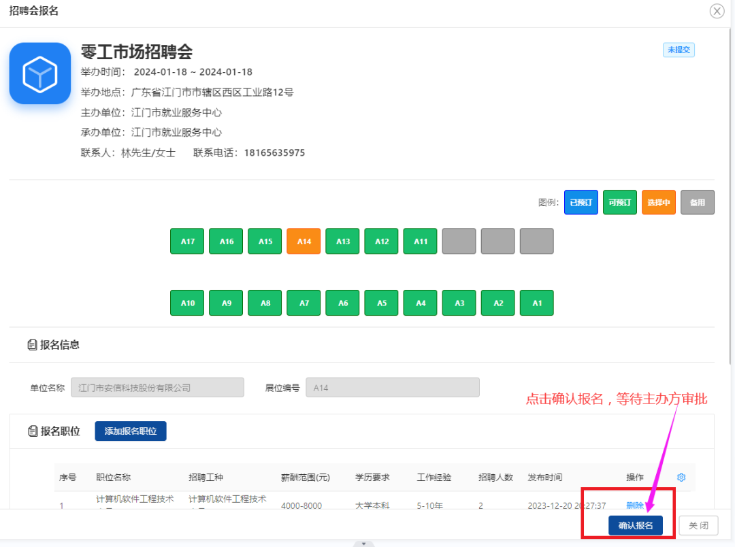Click the 可预订 green legend swatch
The width and height of the screenshot is (735, 547).
(619, 203)
